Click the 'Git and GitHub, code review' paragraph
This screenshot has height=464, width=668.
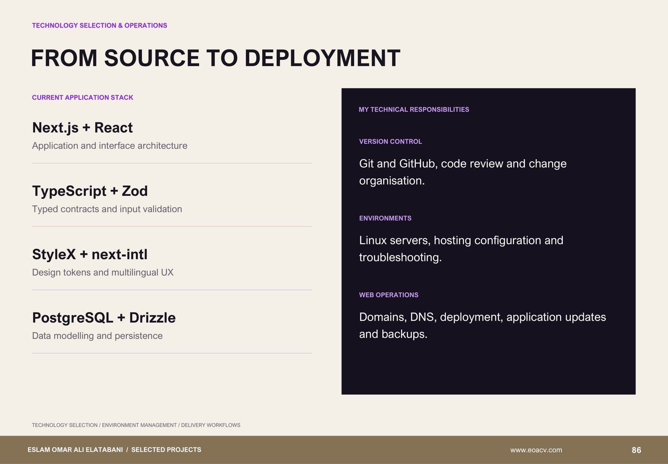click(x=463, y=172)
